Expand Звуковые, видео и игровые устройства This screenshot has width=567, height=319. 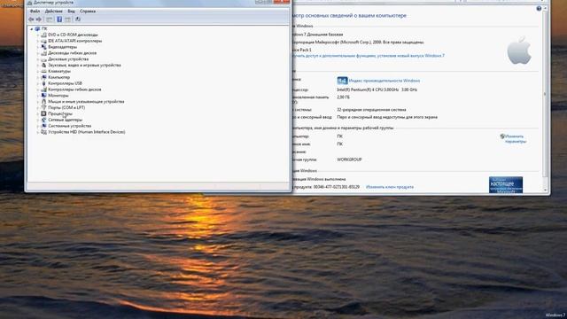point(37,66)
